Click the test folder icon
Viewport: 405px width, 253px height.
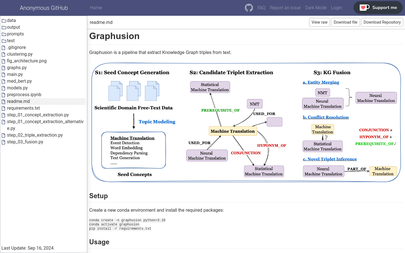point(4,41)
